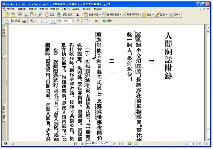
Task: Enable Fit Page view
Action: pos(47,21)
